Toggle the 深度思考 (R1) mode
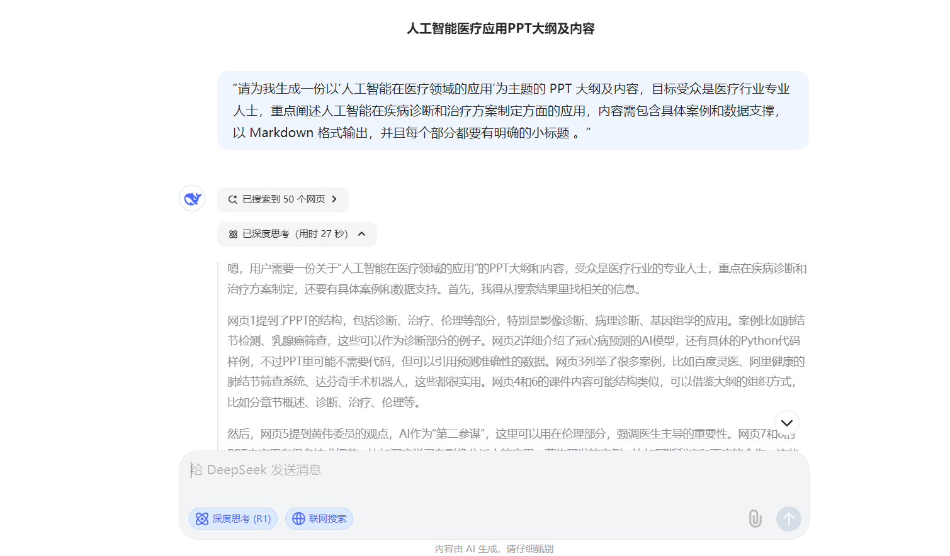This screenshot has height=556, width=950. click(x=234, y=519)
